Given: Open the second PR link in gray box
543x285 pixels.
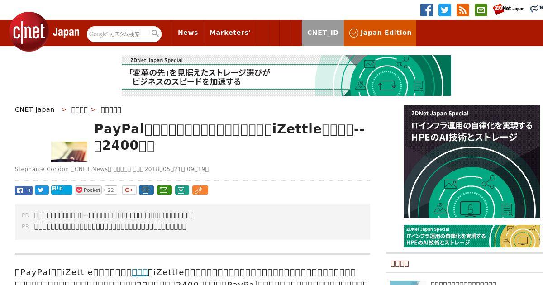Looking at the screenshot, I should [110, 227].
